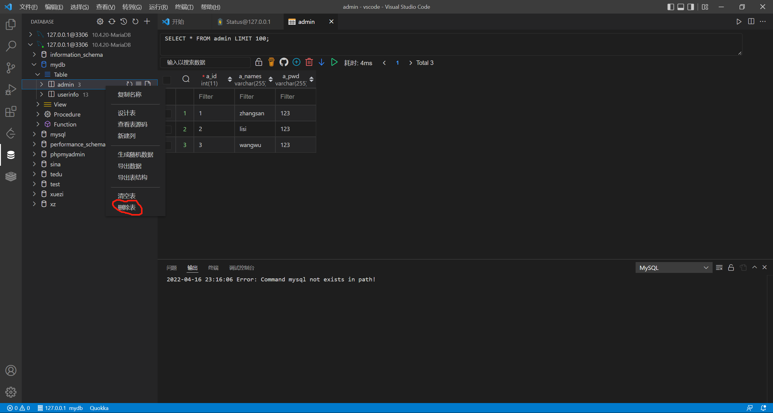The image size is (773, 413).
Task: Add a new connection with the plus icon
Action: point(147,21)
